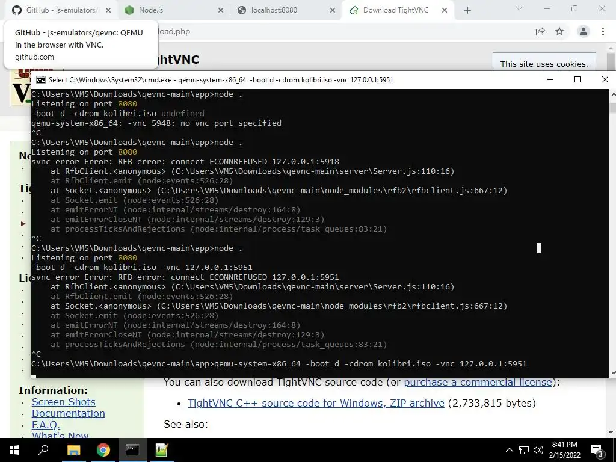Viewport: 616px width, 462px height.
Task: Open the F.A.Q. link
Action: (46, 425)
